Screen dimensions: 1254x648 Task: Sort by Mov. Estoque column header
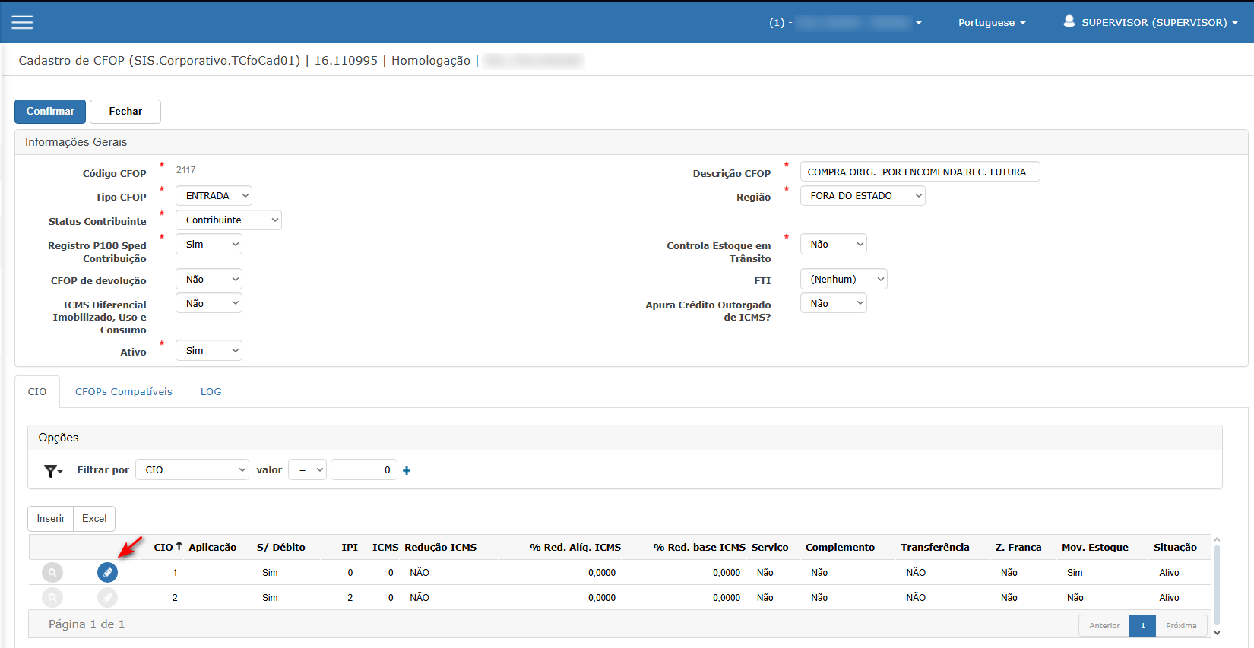1095,547
